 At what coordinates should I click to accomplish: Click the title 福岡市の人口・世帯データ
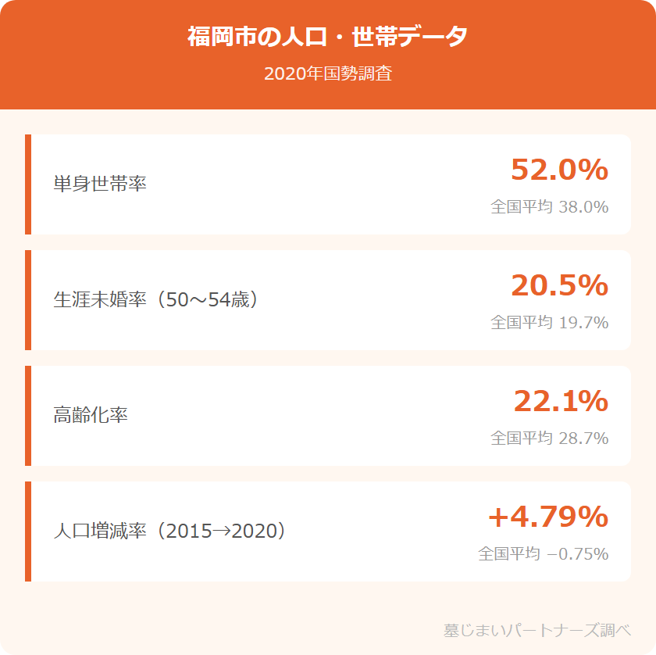pos(328,37)
